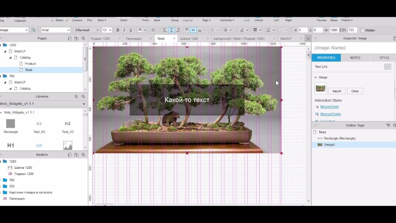Image resolution: width=396 pixels, height=223 pixels.
Task: Toggle underline formatting
Action: pyautogui.click(x=131, y=30)
